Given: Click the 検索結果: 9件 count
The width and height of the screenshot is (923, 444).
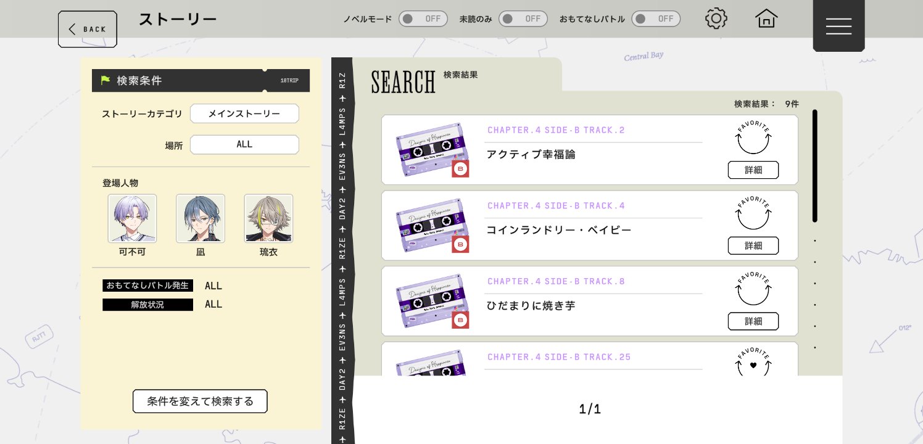Looking at the screenshot, I should 766,104.
